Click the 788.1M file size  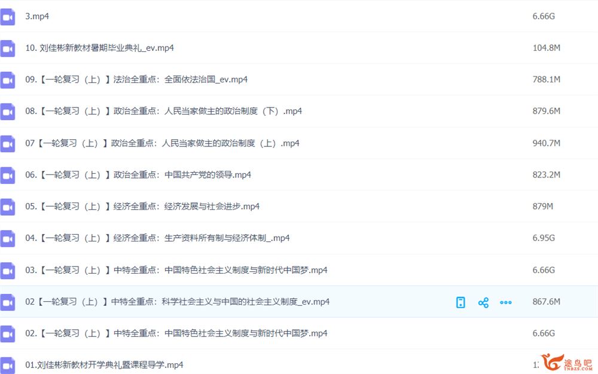click(546, 79)
